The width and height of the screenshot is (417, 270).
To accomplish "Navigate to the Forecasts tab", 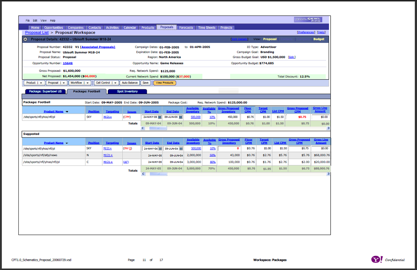I will 186,27.
